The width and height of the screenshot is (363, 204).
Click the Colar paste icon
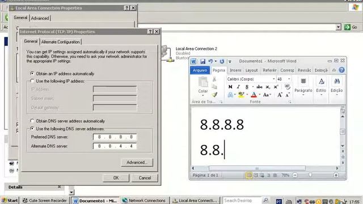(x=203, y=83)
